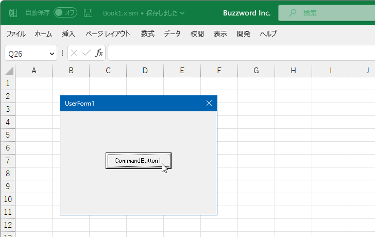This screenshot has height=237, width=375.
Task: Click the Cancel X formula icon
Action: pyautogui.click(x=74, y=53)
